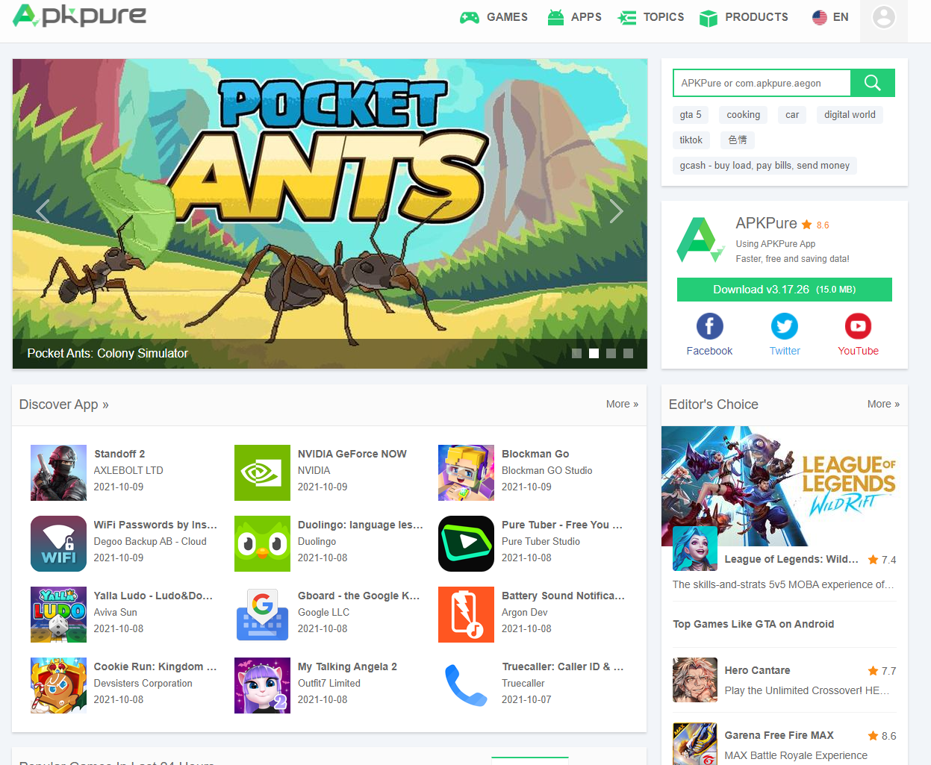
Task: Click the APKPure search input field
Action: coord(762,83)
